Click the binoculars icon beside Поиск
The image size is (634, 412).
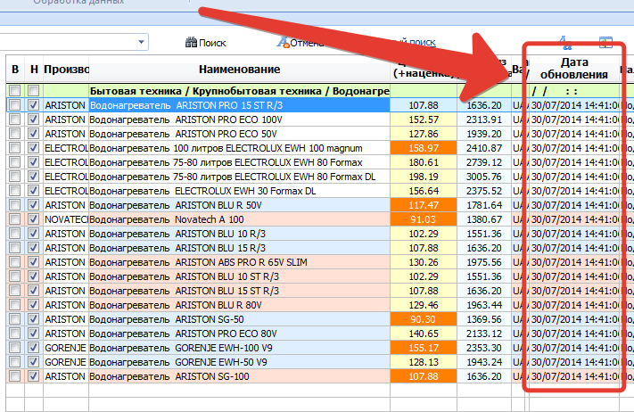point(191,43)
